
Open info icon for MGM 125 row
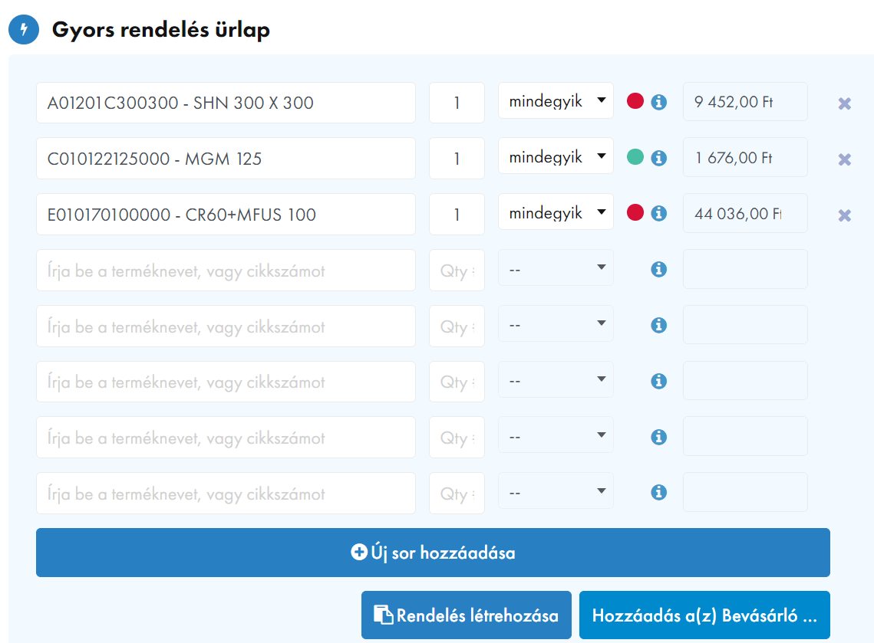click(658, 158)
